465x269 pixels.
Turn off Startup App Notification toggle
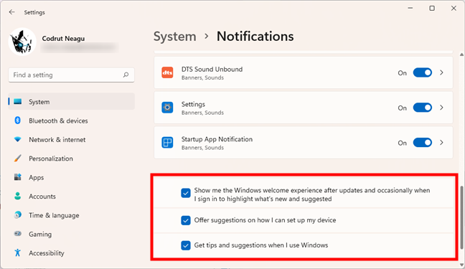(422, 143)
